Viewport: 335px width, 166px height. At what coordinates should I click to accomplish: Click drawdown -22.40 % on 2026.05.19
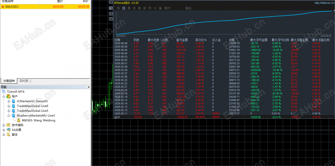pos(277,93)
